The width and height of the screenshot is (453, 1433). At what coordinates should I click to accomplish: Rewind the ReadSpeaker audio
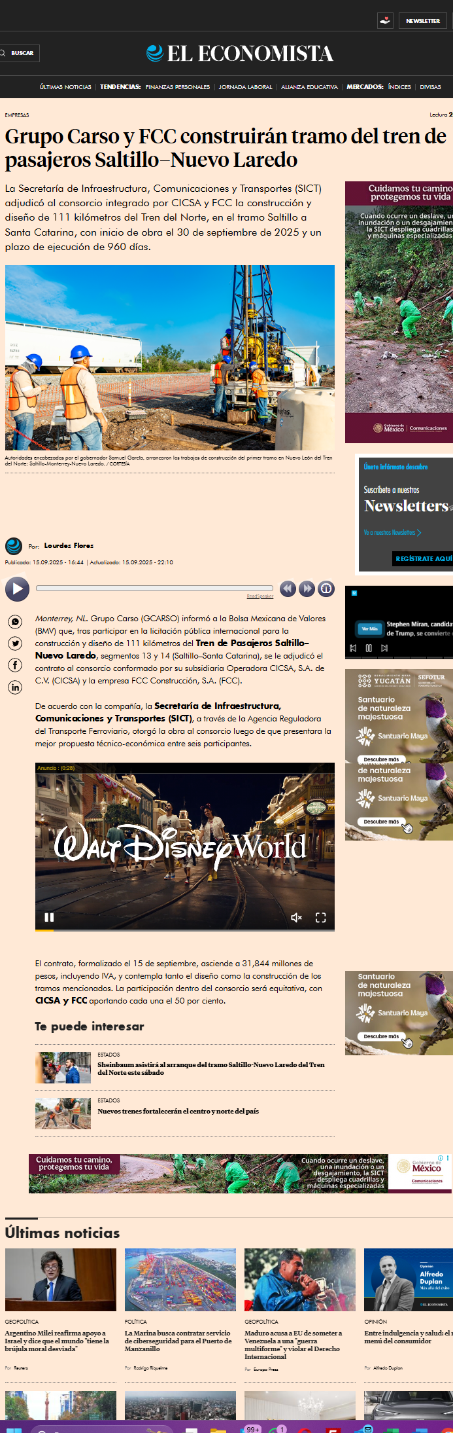pos(288,589)
